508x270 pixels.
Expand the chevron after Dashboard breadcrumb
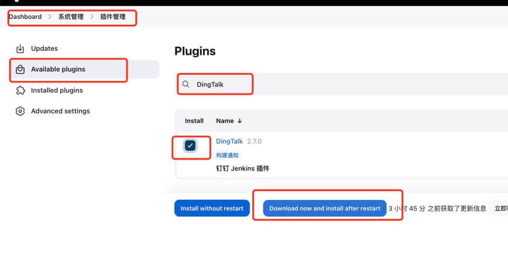coord(50,17)
